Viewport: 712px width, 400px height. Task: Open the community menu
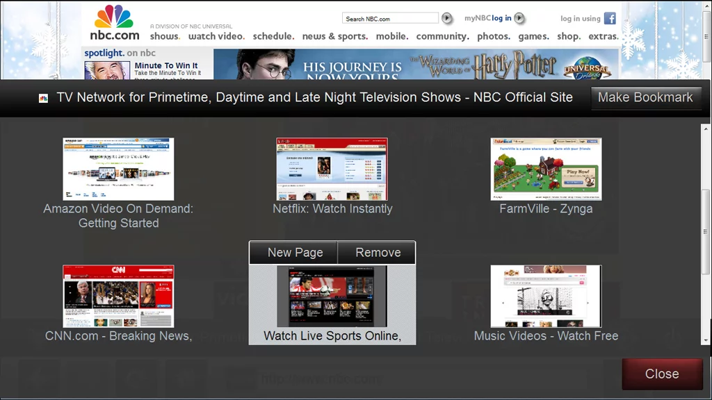(442, 36)
